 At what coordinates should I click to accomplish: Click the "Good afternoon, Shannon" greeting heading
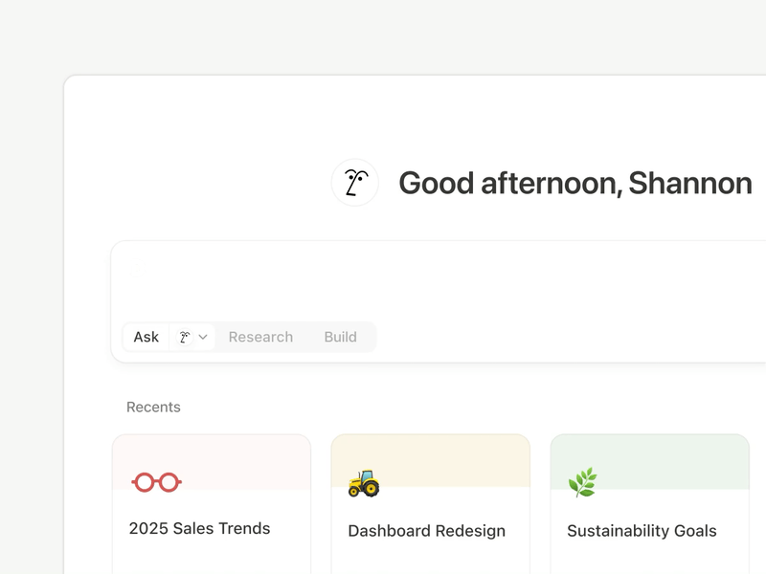(574, 183)
